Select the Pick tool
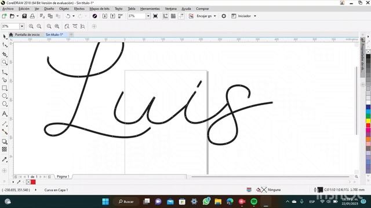This screenshot has height=208, width=371. [x=4, y=36]
